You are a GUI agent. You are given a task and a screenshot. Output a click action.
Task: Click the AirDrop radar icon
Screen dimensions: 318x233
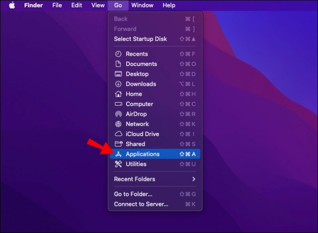pyautogui.click(x=118, y=114)
